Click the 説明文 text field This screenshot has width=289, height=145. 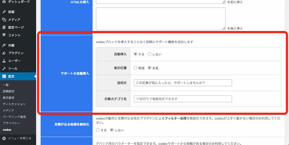click(183, 83)
